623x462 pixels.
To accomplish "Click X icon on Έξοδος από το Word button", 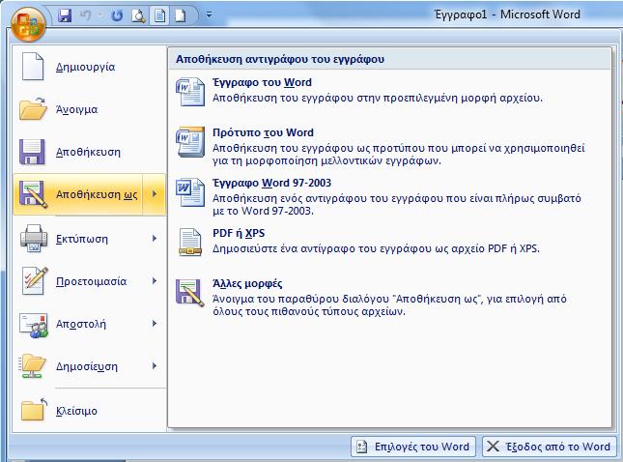I will coord(493,447).
